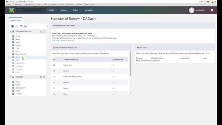Select the Discographie resource

point(21,54)
